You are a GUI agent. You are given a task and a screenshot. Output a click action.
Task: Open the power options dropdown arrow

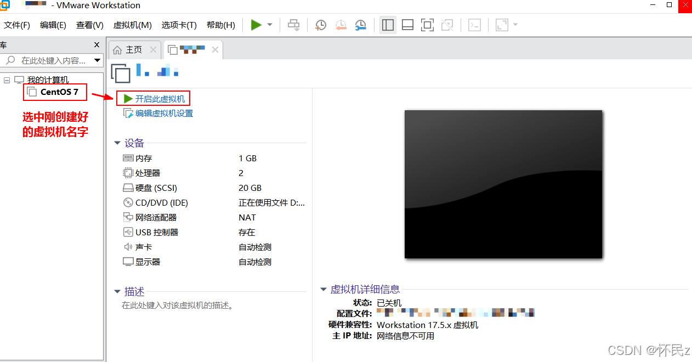coord(270,25)
